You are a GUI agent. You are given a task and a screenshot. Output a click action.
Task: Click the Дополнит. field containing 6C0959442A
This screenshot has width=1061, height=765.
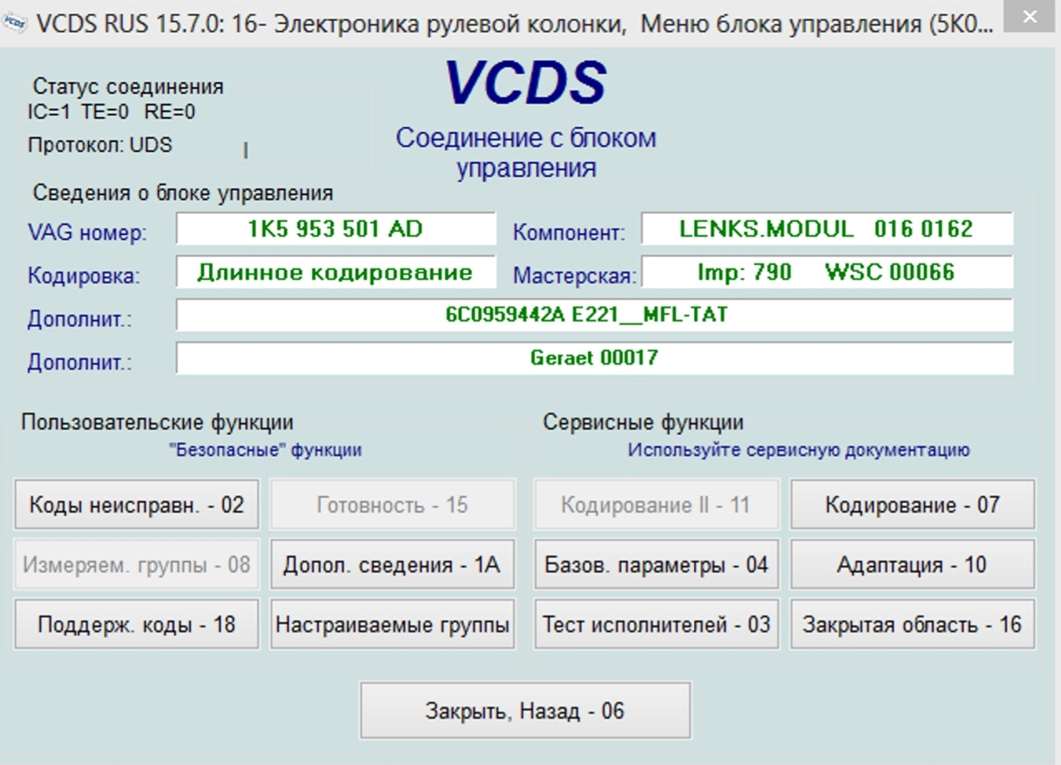pyautogui.click(x=594, y=315)
